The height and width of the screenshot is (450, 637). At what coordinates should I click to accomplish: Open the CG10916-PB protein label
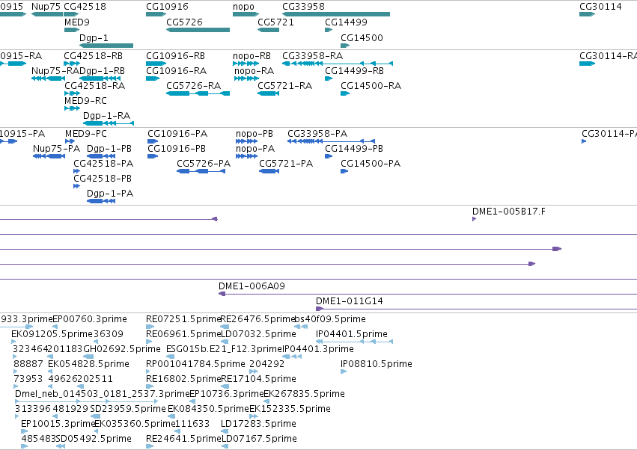[177, 149]
